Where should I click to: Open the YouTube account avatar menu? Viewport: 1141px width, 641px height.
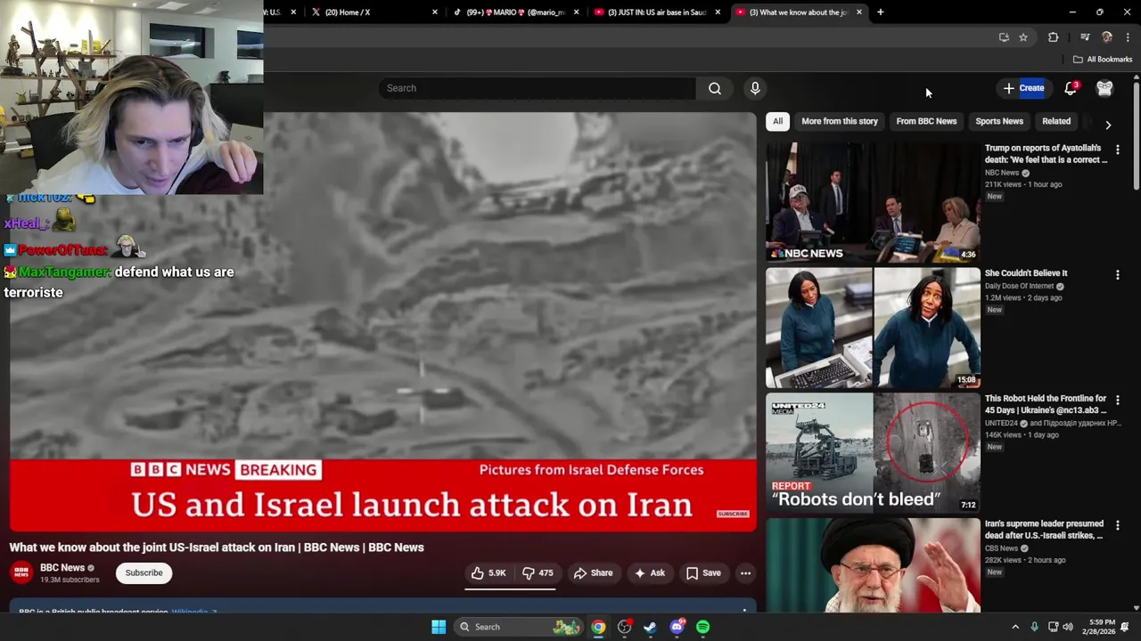(1104, 88)
